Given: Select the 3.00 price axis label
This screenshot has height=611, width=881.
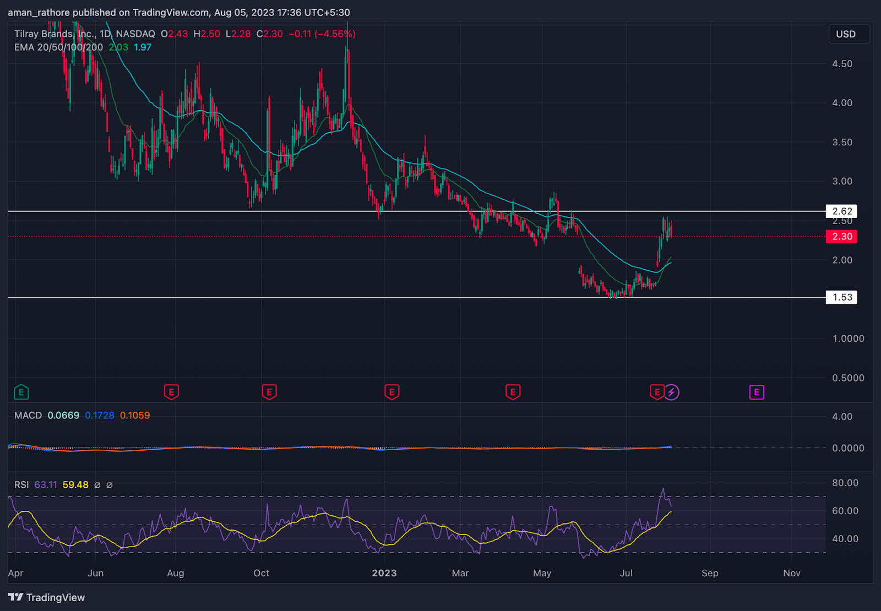Looking at the screenshot, I should pos(842,182).
